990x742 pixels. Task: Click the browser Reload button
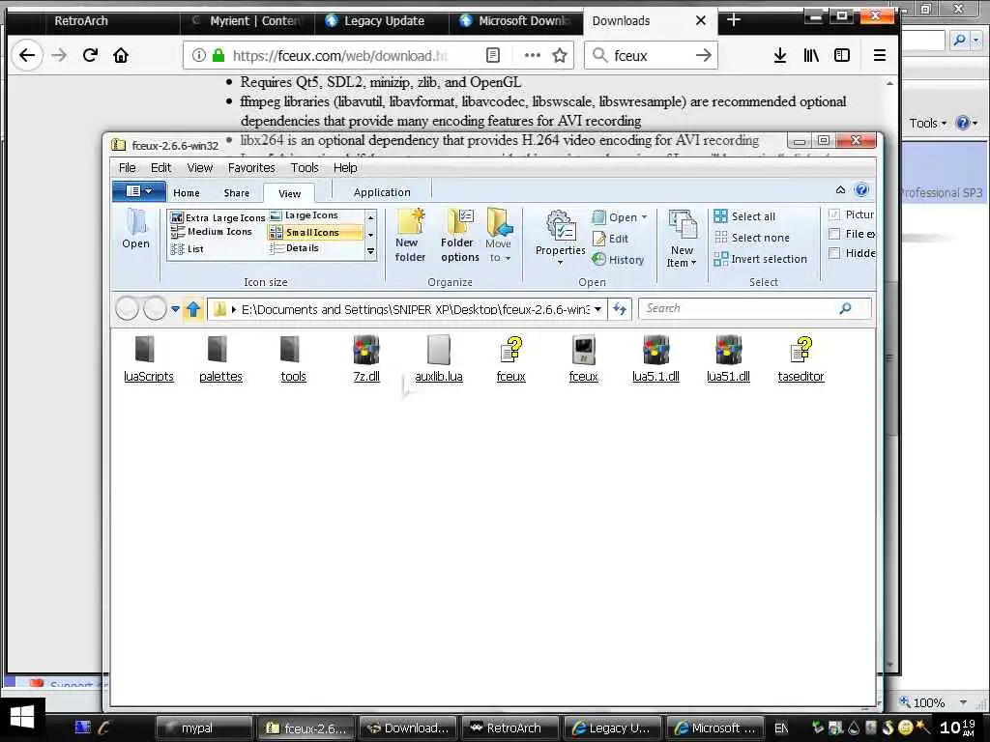tap(90, 55)
